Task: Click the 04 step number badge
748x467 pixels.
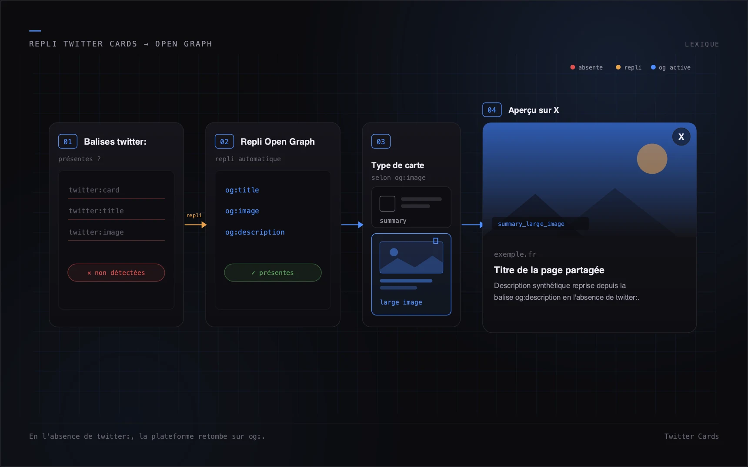Action: click(492, 110)
